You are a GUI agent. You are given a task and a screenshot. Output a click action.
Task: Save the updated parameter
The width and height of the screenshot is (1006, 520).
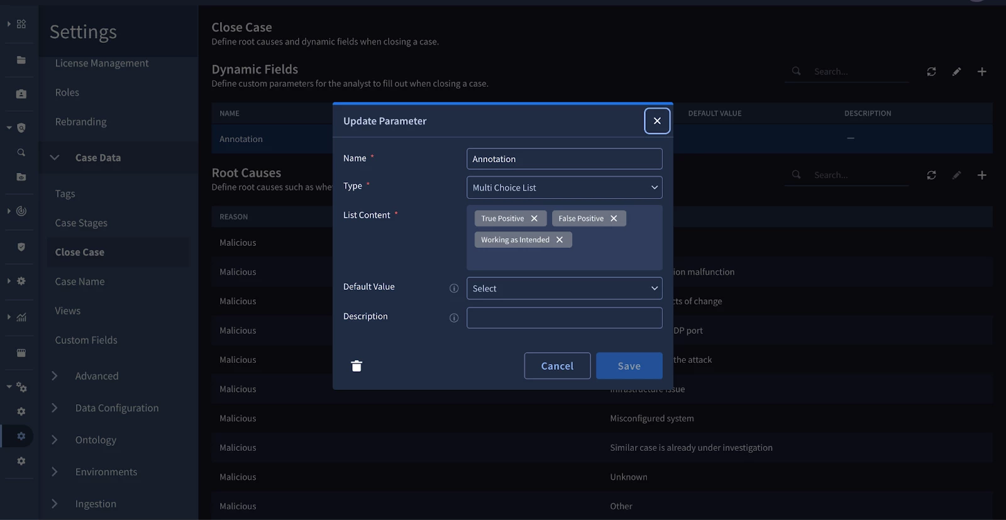coord(629,366)
